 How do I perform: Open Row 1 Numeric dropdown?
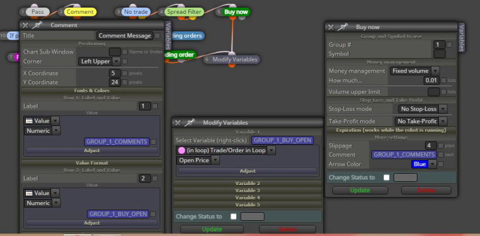tap(42, 130)
